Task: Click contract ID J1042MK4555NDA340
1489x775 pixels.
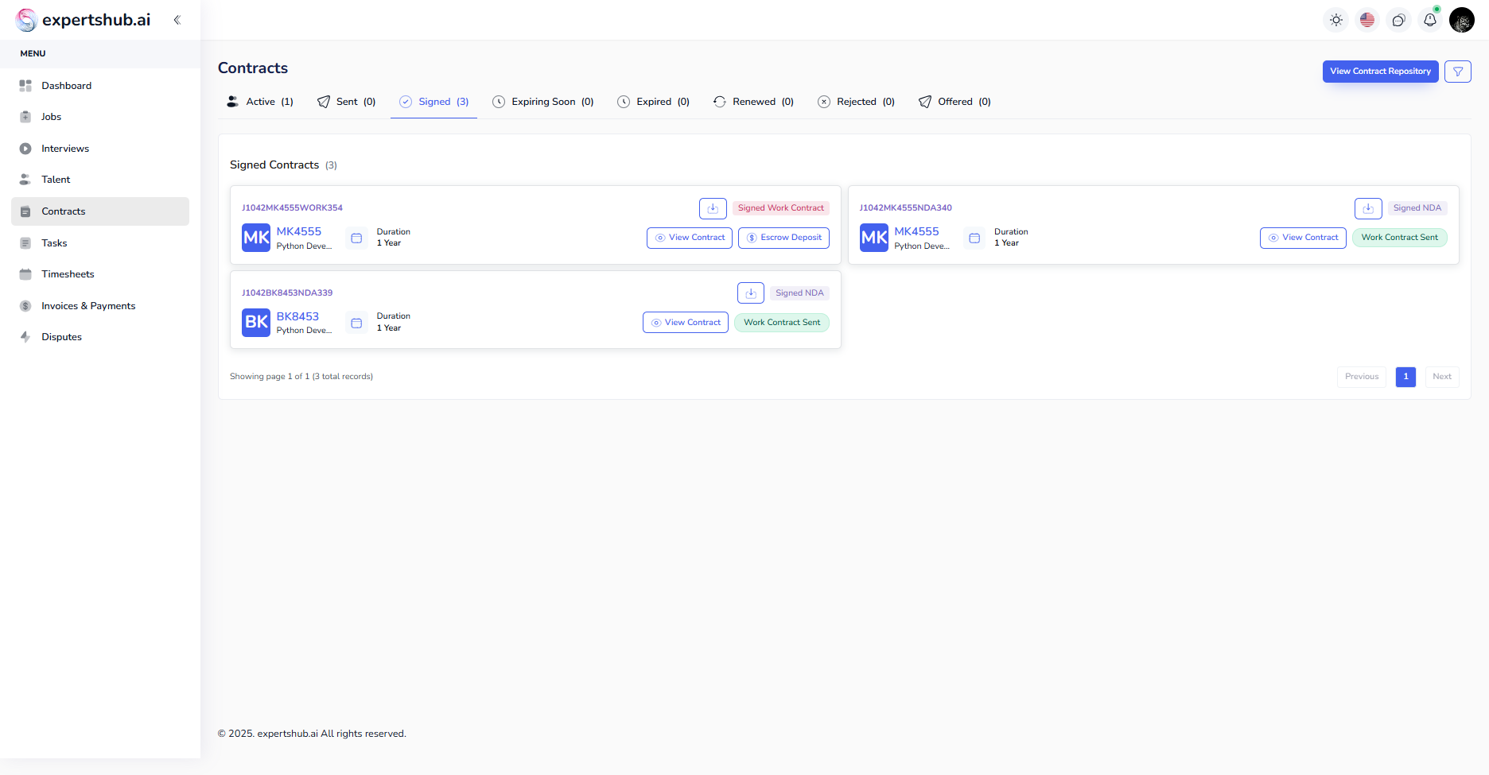Action: (x=905, y=208)
